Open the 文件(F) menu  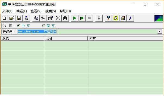pos(7,11)
